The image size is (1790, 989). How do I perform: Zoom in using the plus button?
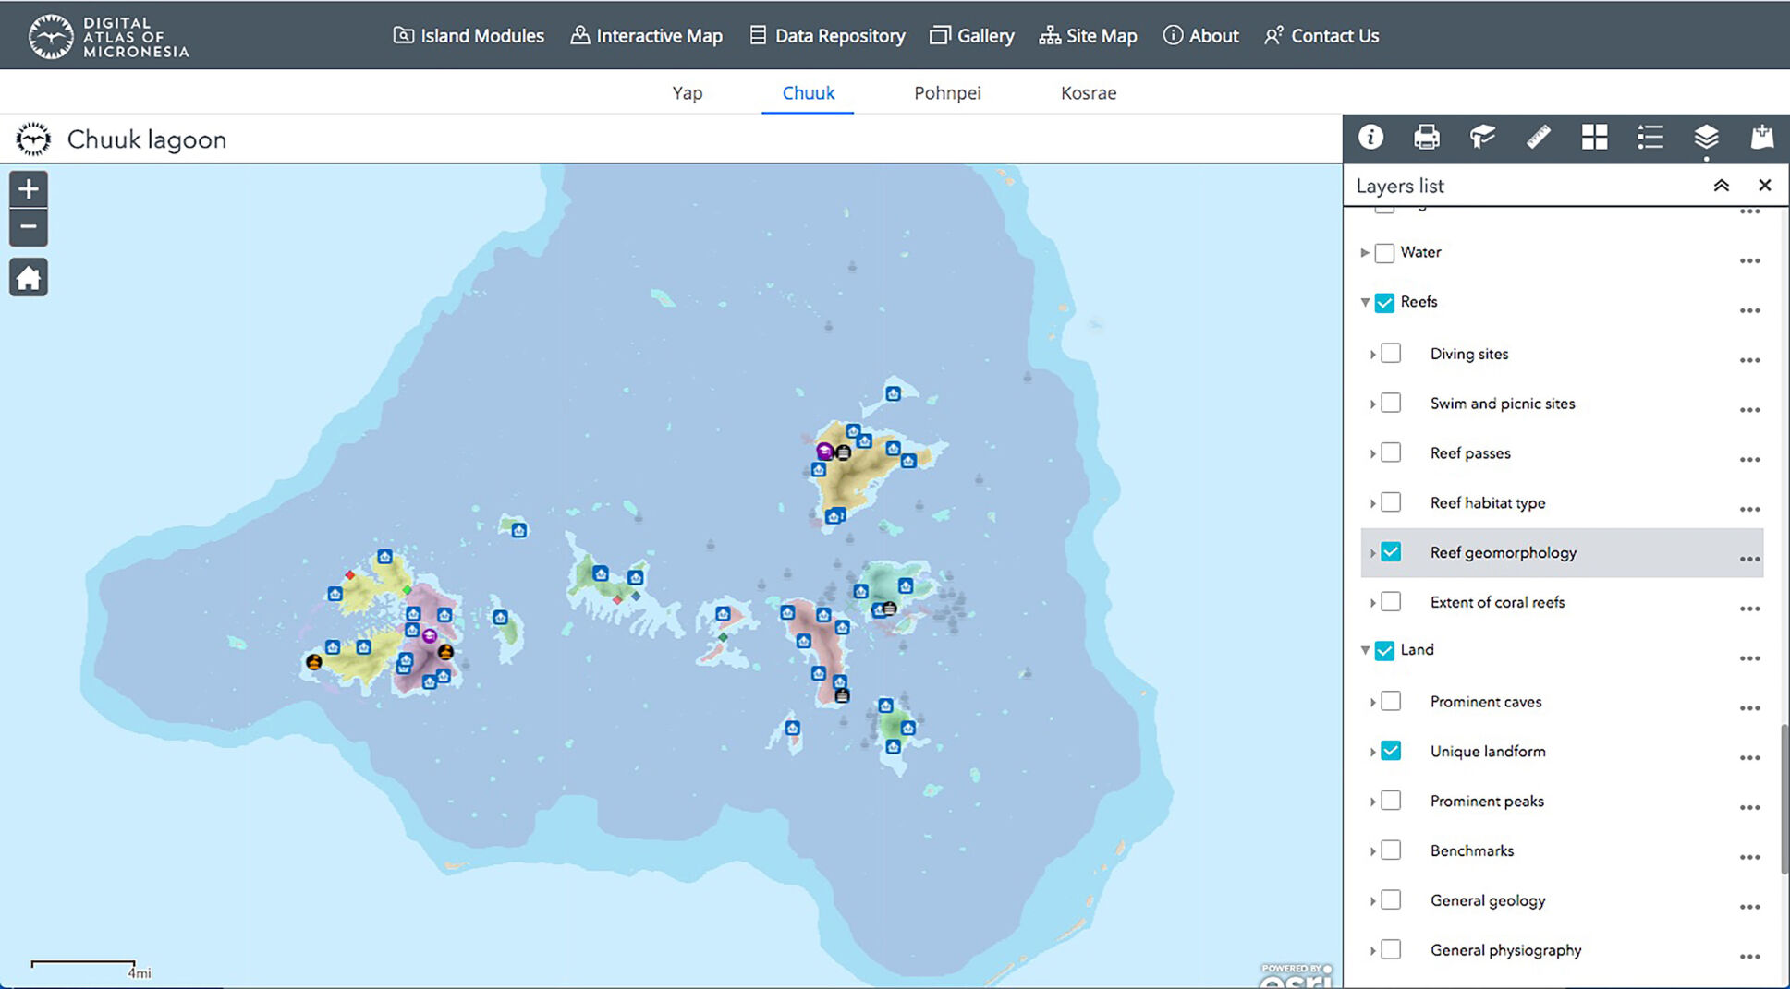click(28, 188)
